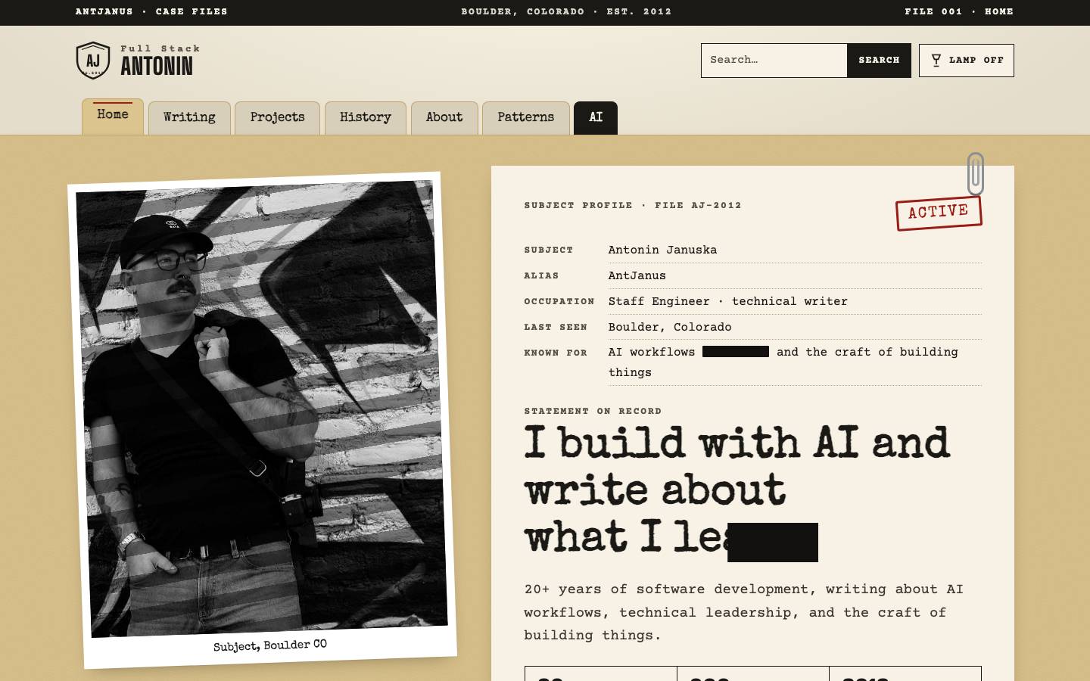Switch to the Writing tab

189,118
